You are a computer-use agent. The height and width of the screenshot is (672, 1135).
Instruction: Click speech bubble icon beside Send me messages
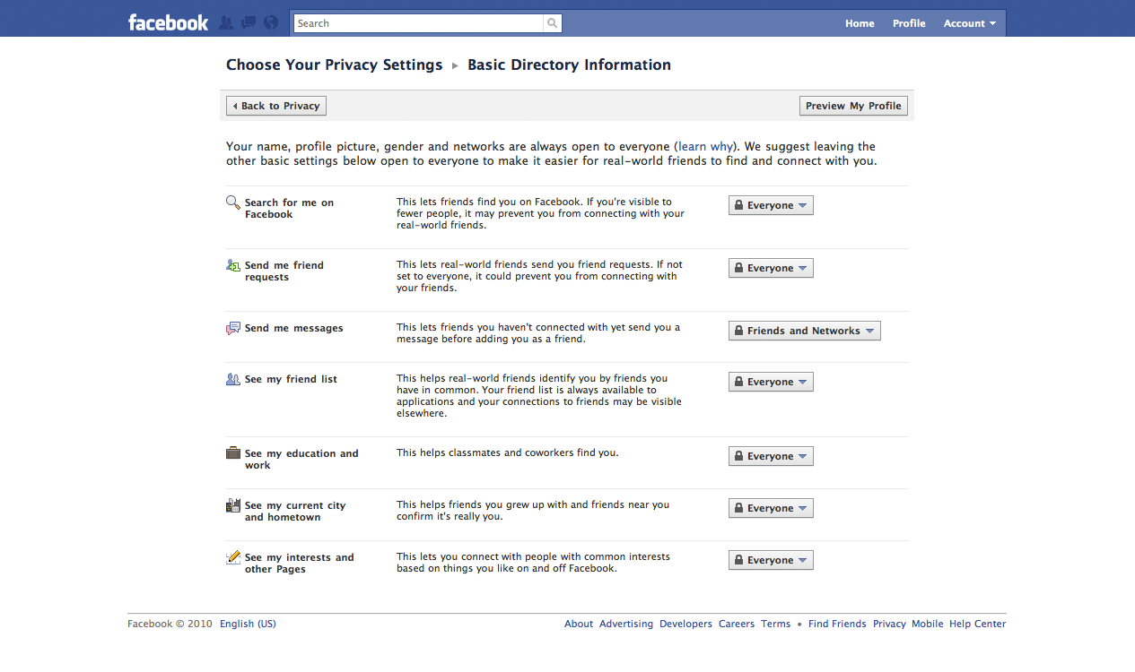tap(233, 328)
